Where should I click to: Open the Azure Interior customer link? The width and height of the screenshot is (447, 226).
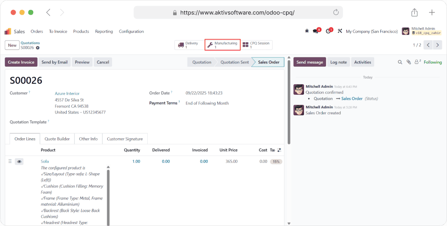click(x=67, y=93)
